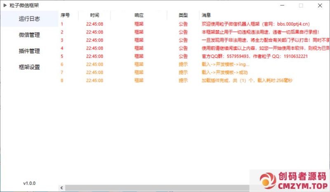The height and width of the screenshot is (192, 330).
Task: Select the message starting 使用前请继续阅读
Action: coord(266,48)
